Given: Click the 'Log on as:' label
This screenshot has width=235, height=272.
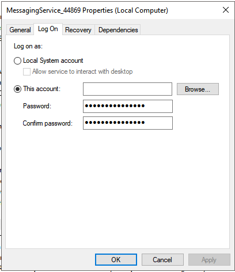Looking at the screenshot, I should tap(28, 46).
